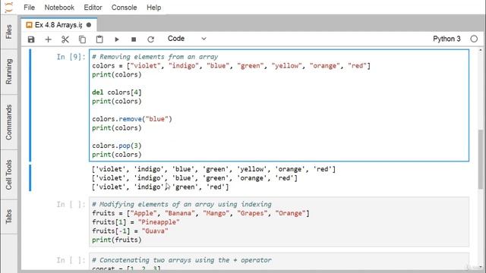The image size is (486, 273).
Task: Click the '# Modifying elements of an array' comment
Action: pyautogui.click(x=181, y=204)
